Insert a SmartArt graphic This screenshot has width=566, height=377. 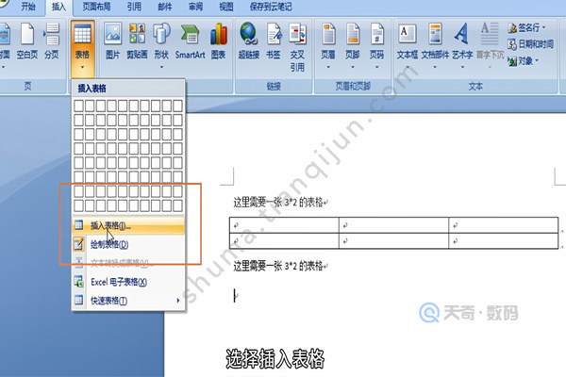pyautogui.click(x=190, y=41)
